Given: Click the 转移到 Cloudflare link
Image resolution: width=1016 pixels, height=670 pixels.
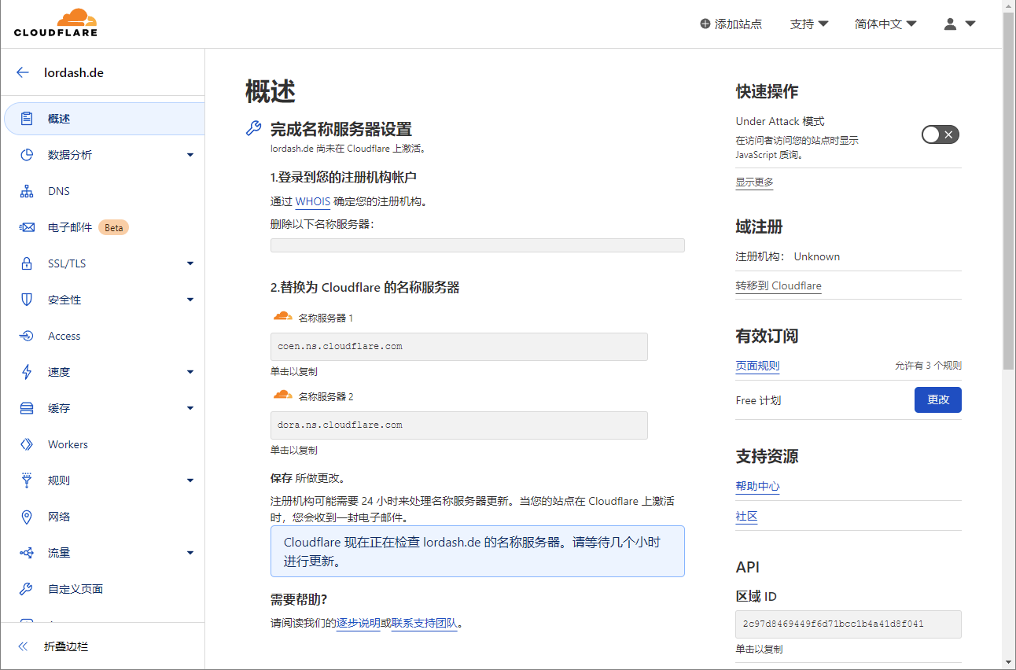Looking at the screenshot, I should pos(779,285).
